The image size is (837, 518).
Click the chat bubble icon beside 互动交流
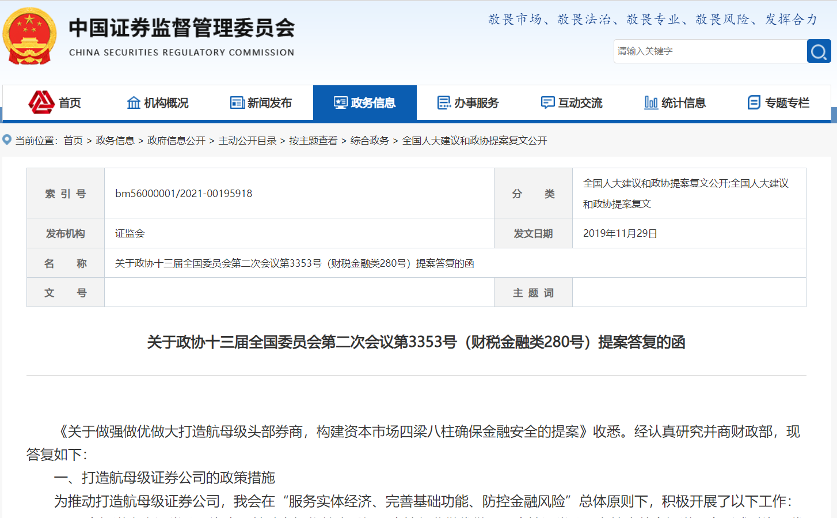[547, 103]
